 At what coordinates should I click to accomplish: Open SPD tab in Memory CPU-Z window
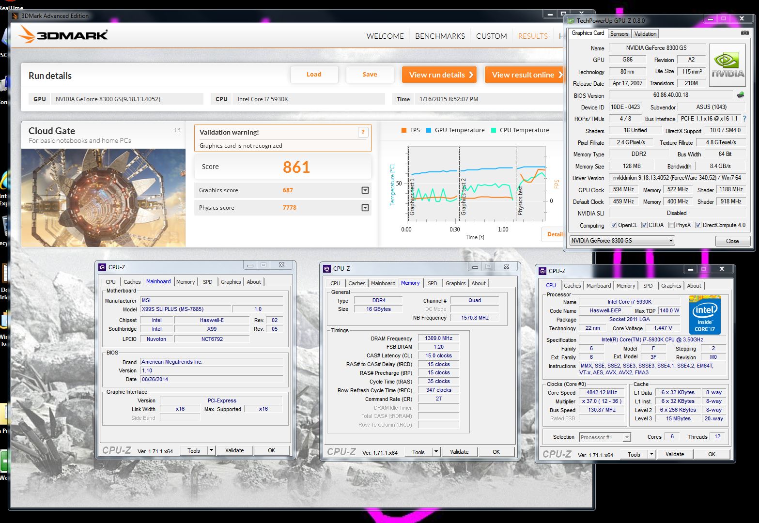tap(433, 283)
